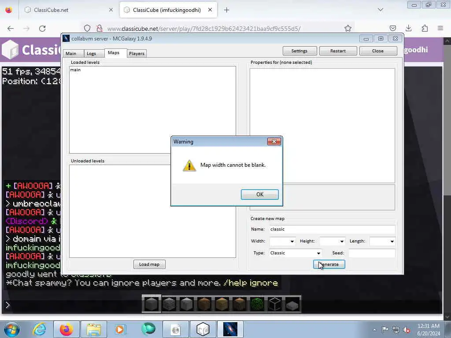Click the Action Center flag icon
This screenshot has height=338, width=451.
(x=385, y=330)
